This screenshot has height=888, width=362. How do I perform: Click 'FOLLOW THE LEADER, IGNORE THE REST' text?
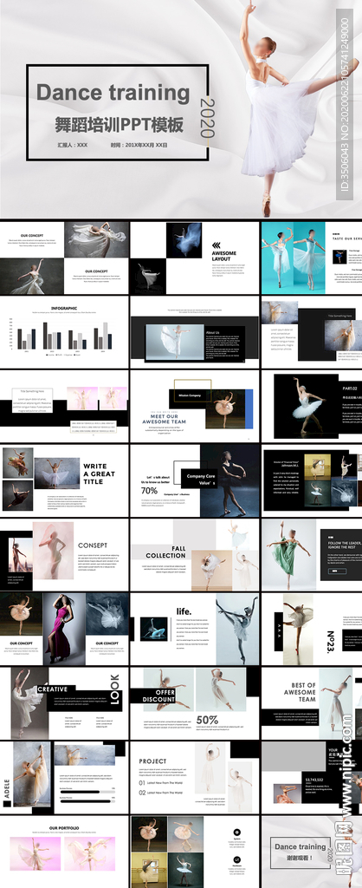click(x=345, y=546)
